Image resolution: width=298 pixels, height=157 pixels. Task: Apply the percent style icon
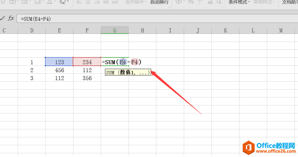pyautogui.click(x=191, y=2)
